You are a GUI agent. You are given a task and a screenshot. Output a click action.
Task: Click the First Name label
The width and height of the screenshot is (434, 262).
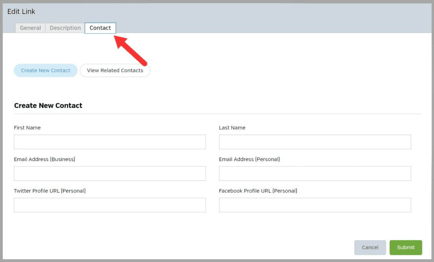27,128
